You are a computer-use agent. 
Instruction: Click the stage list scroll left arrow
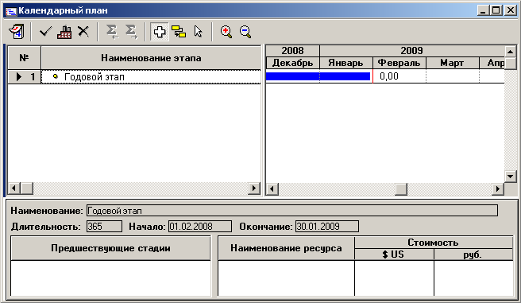[14, 188]
